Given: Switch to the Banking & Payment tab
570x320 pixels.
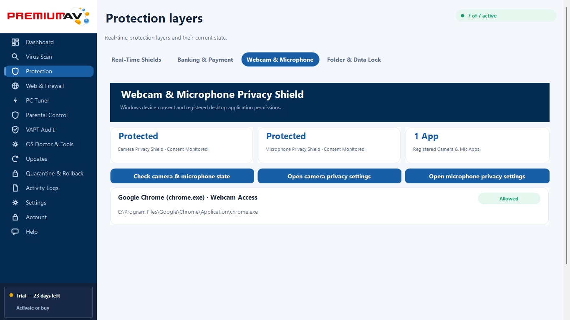Looking at the screenshot, I should pyautogui.click(x=205, y=60).
